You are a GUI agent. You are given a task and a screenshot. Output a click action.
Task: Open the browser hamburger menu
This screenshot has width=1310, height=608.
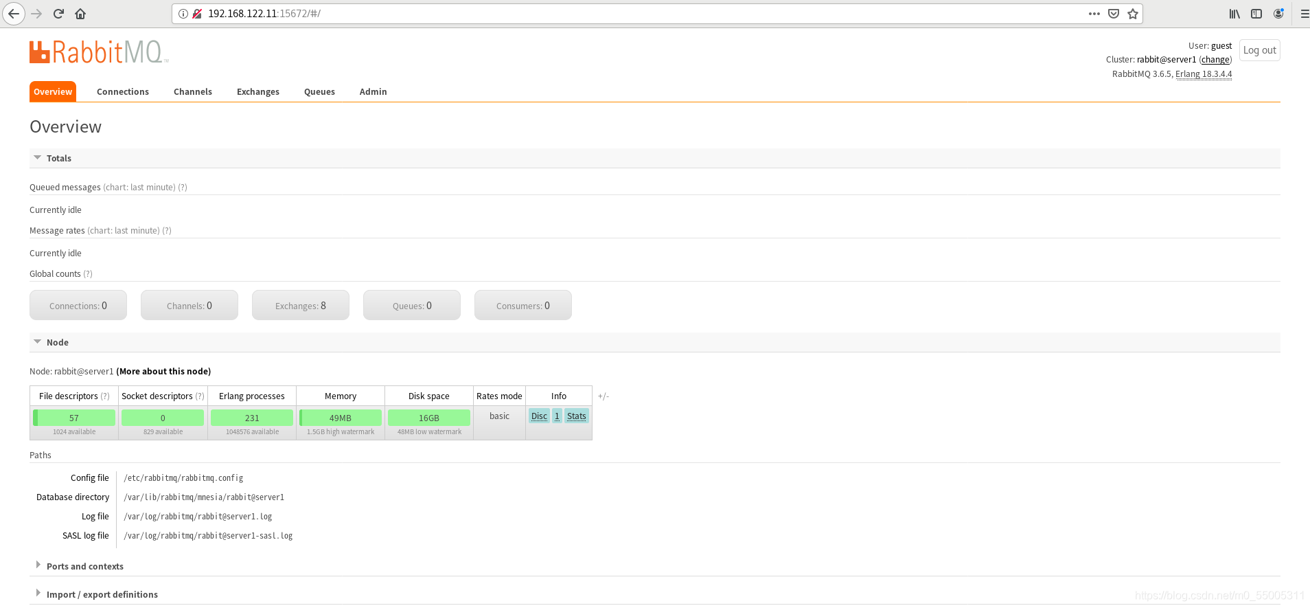click(x=1305, y=14)
